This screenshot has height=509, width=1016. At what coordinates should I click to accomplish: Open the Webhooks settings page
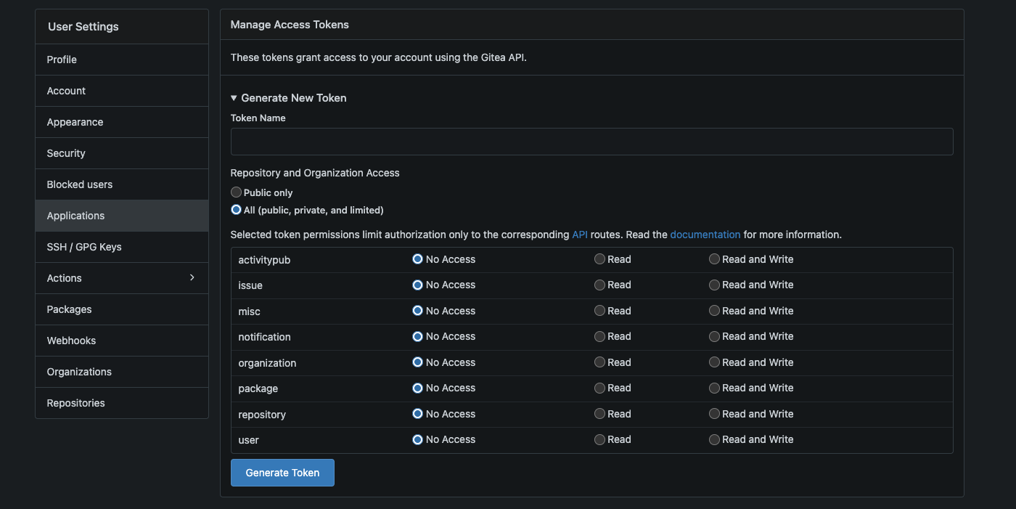[x=71, y=341]
